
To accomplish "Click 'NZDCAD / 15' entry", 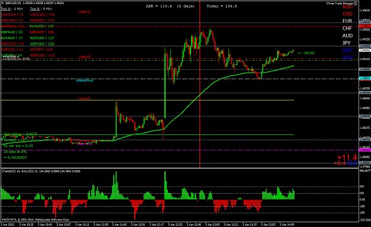I will (12, 43).
